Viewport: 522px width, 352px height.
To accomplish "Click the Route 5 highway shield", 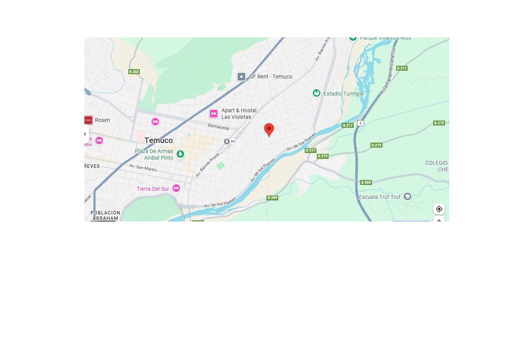I will point(361,123).
